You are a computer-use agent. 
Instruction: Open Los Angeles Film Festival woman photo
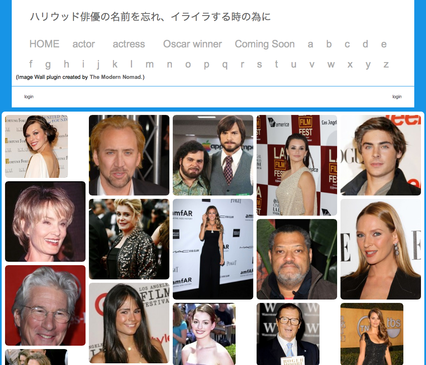click(129, 323)
